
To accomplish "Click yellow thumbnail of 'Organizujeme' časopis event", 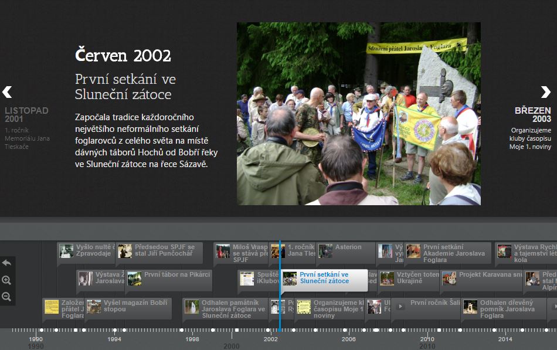I will tap(303, 307).
